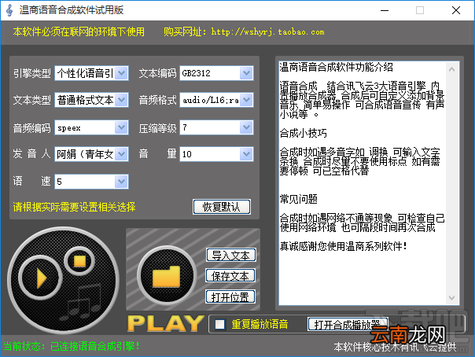Stop playback with the yellow square button

(79, 261)
